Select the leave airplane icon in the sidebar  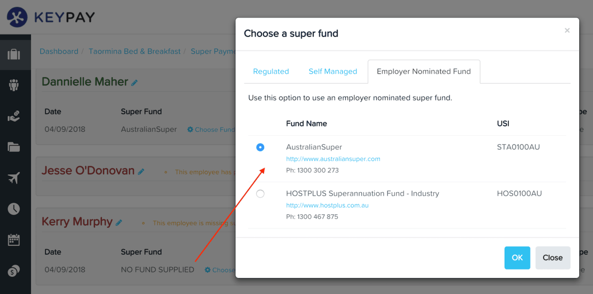point(15,178)
